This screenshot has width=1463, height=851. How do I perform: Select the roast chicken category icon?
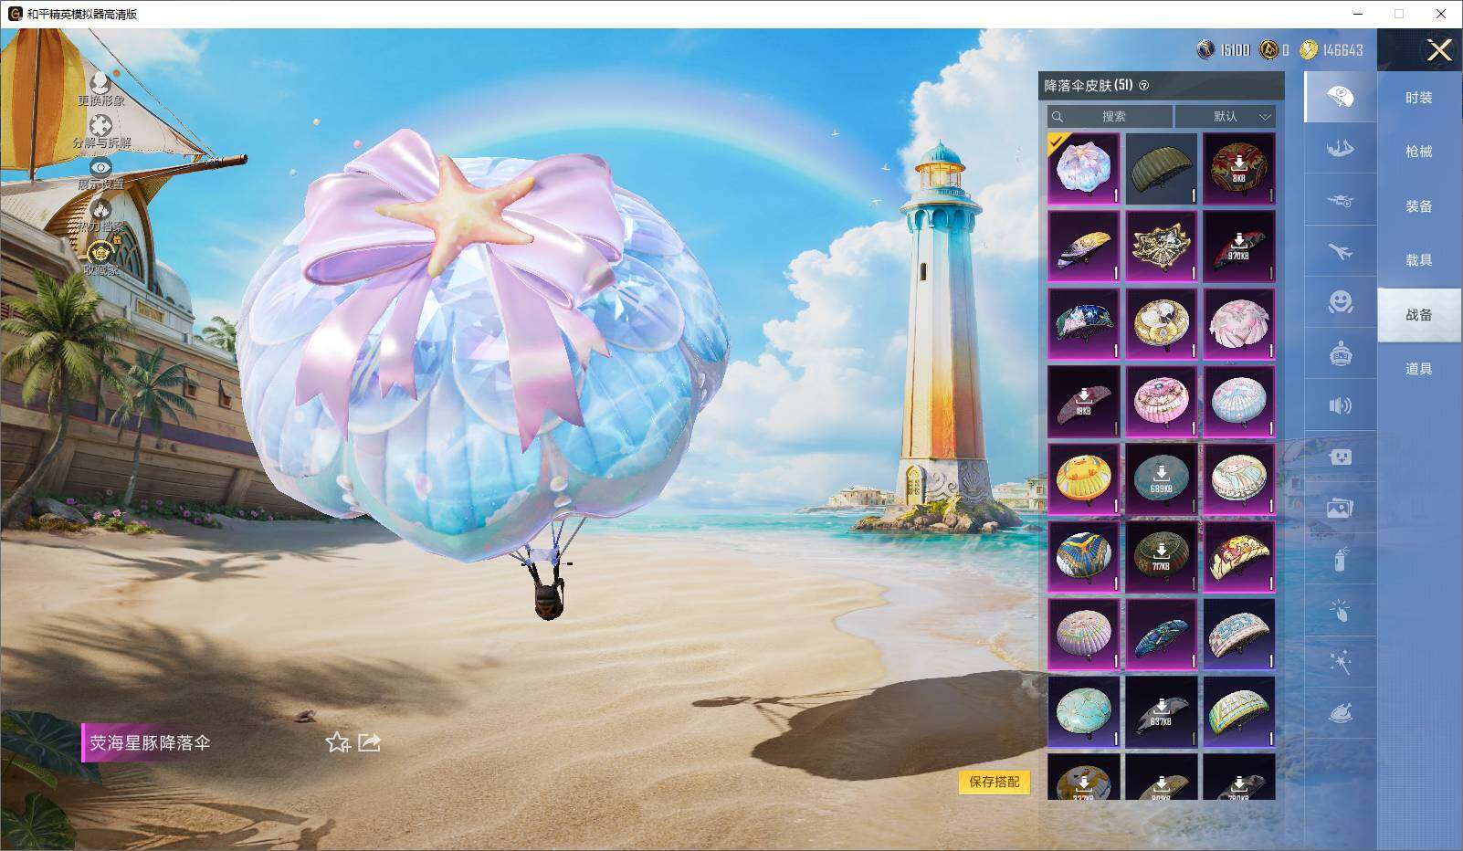coord(1340,713)
